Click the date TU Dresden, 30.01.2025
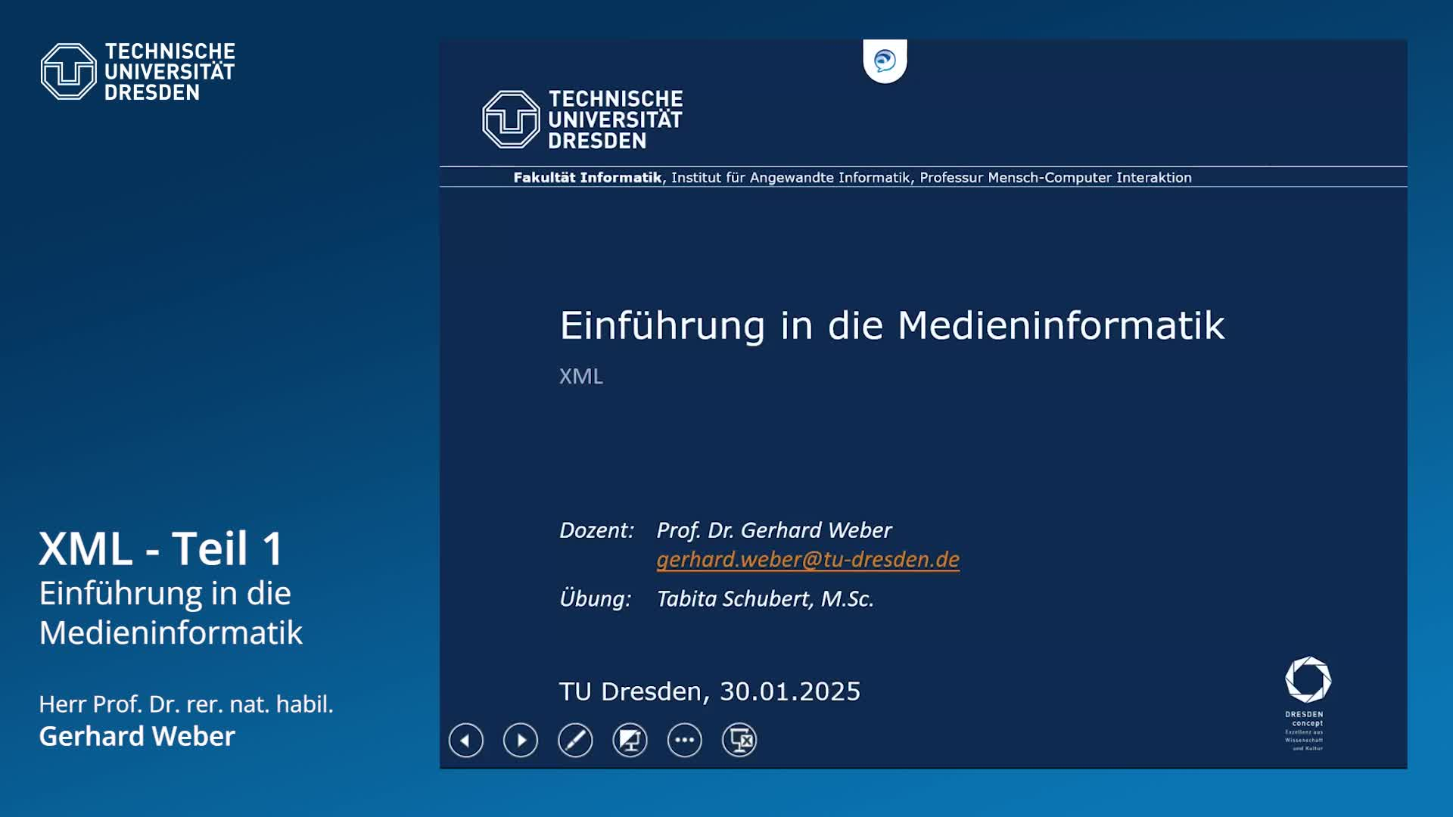 710,691
